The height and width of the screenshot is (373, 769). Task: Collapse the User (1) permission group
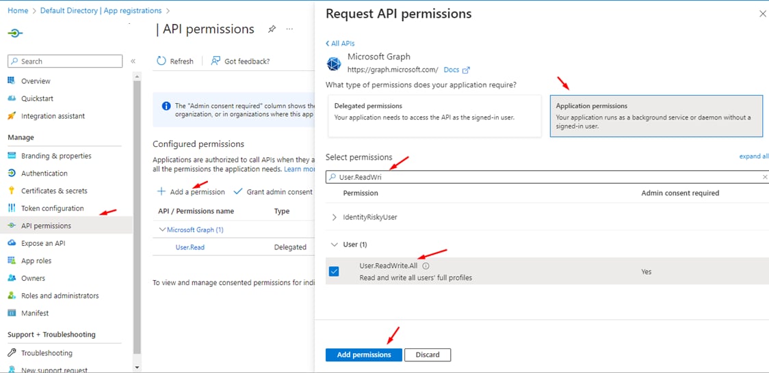coord(335,245)
